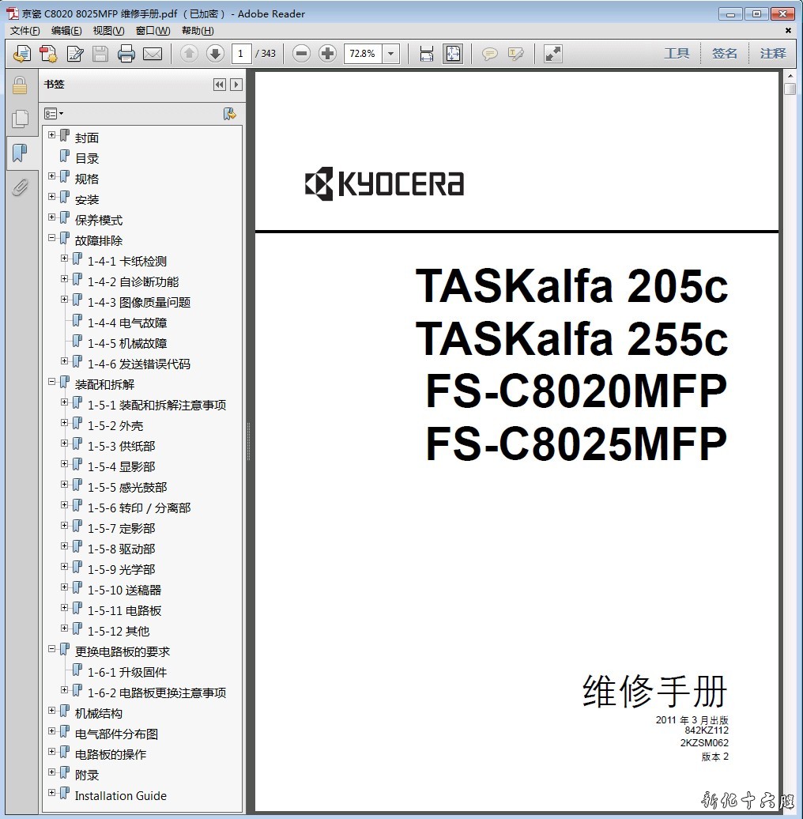
Task: Click the email envelope icon
Action: pyautogui.click(x=153, y=54)
